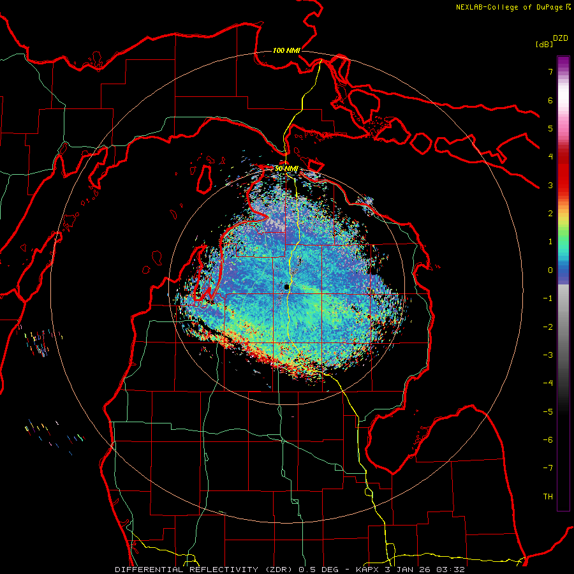Image resolution: width=574 pixels, height=574 pixels.
Task: Click the black radar site dot at map center
Action: [x=286, y=287]
